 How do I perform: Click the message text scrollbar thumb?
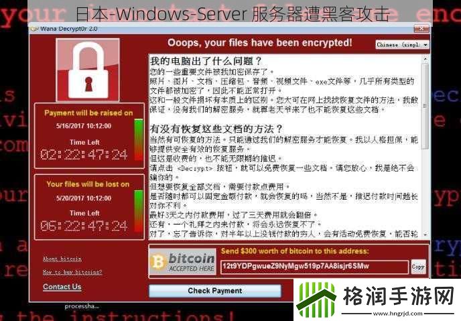coord(425,106)
